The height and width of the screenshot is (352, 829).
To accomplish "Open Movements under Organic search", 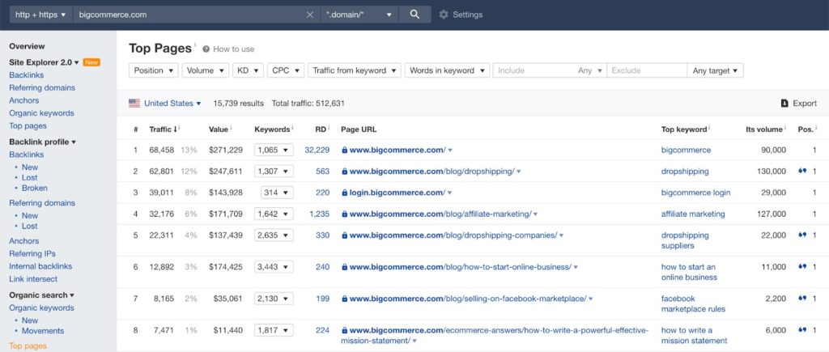I will pyautogui.click(x=43, y=331).
